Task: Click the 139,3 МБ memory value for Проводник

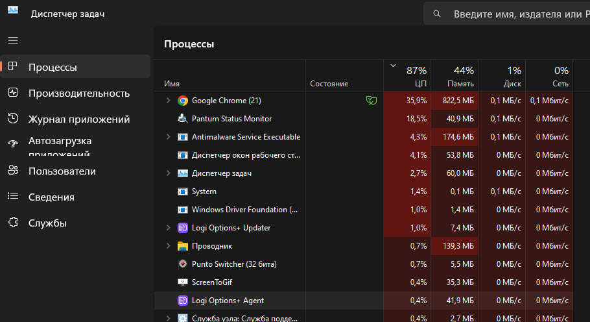Action: tap(458, 246)
